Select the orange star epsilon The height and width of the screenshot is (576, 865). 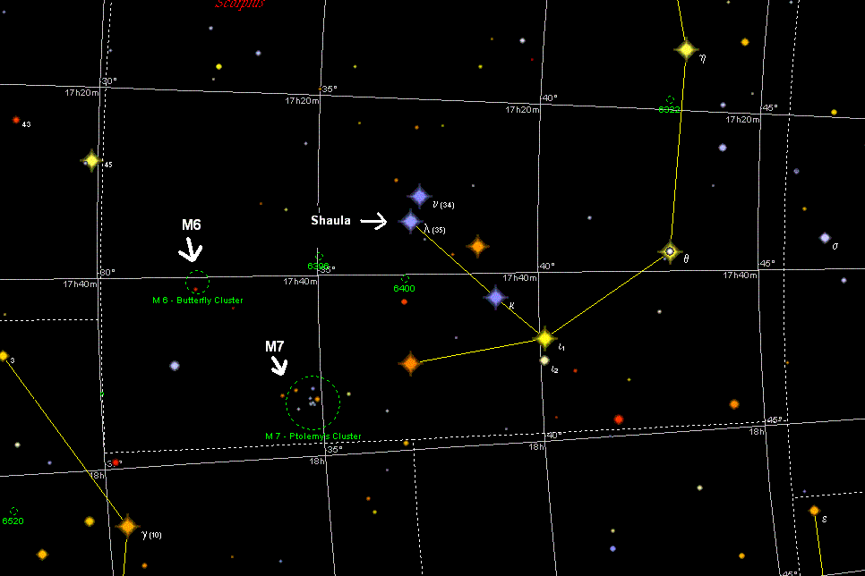(x=814, y=511)
